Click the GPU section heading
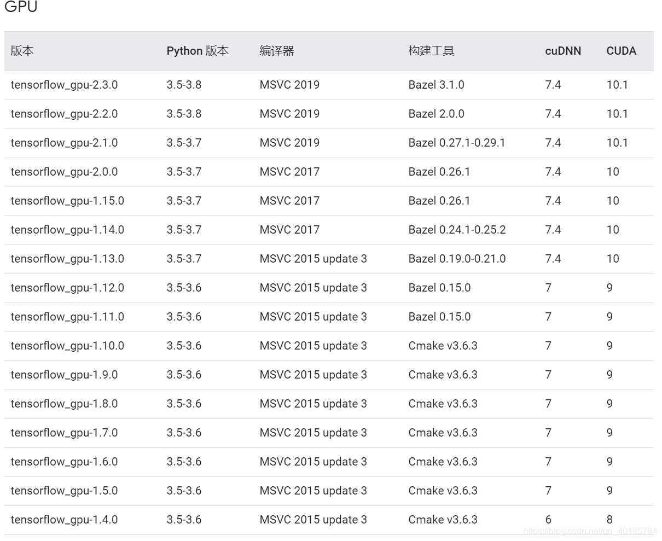The image size is (662, 541). point(21,7)
